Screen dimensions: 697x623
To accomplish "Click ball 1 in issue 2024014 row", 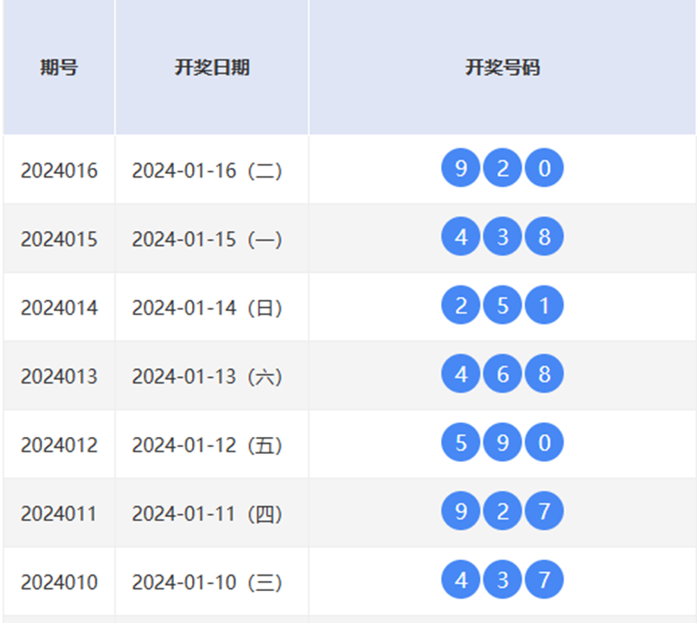I will coord(544,306).
